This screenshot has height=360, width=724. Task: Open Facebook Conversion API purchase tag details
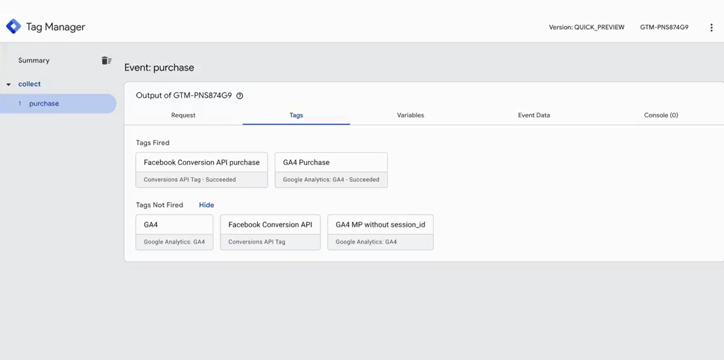click(201, 162)
